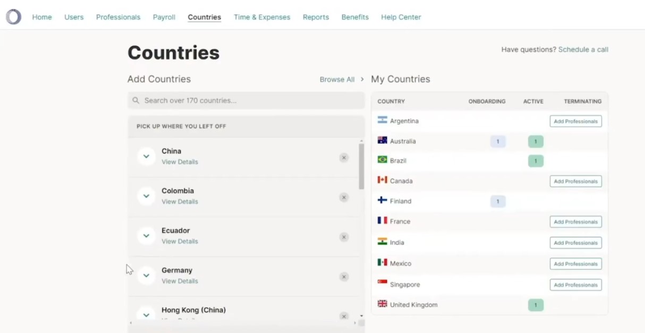Click the search magnifier icon
This screenshot has height=333, width=645.
tap(136, 100)
